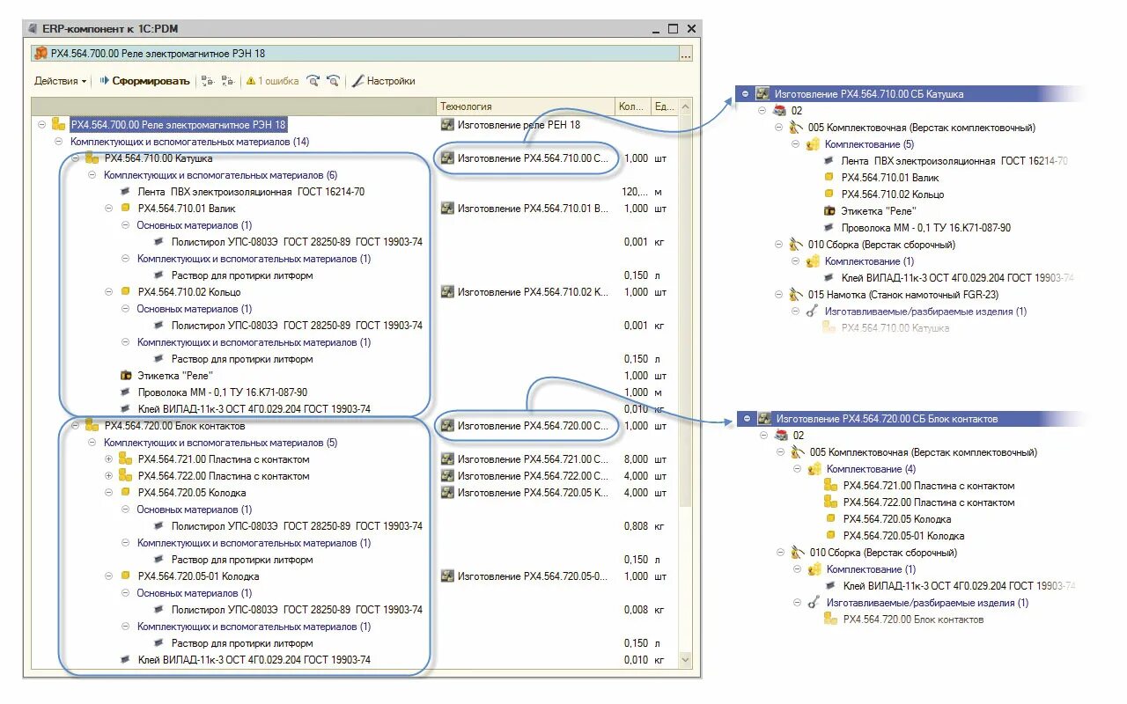1127x704 pixels.
Task: Click the Сформировать button
Action: tap(144, 81)
